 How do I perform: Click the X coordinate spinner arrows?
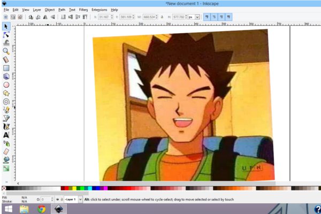point(112,17)
